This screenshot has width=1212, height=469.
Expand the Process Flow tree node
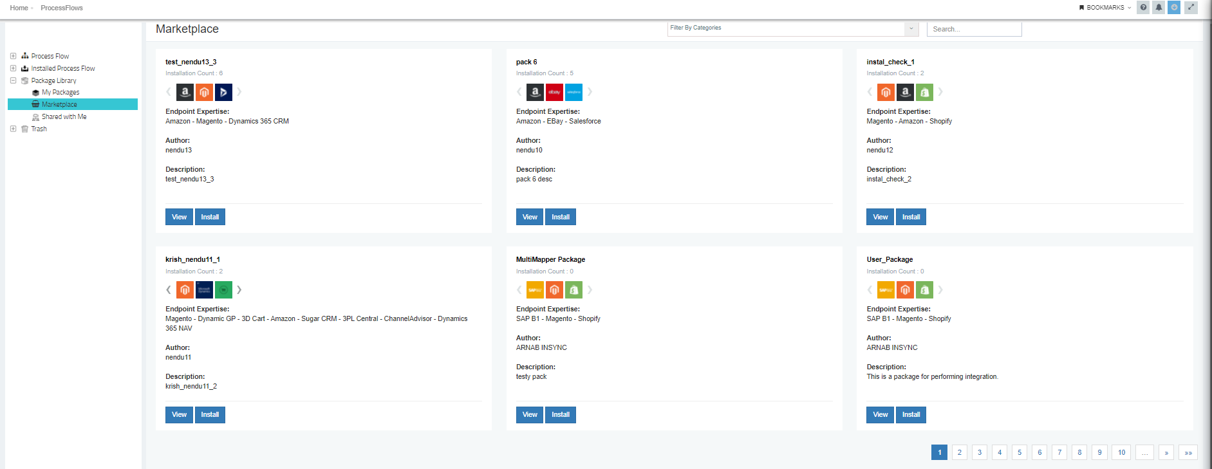[13, 56]
